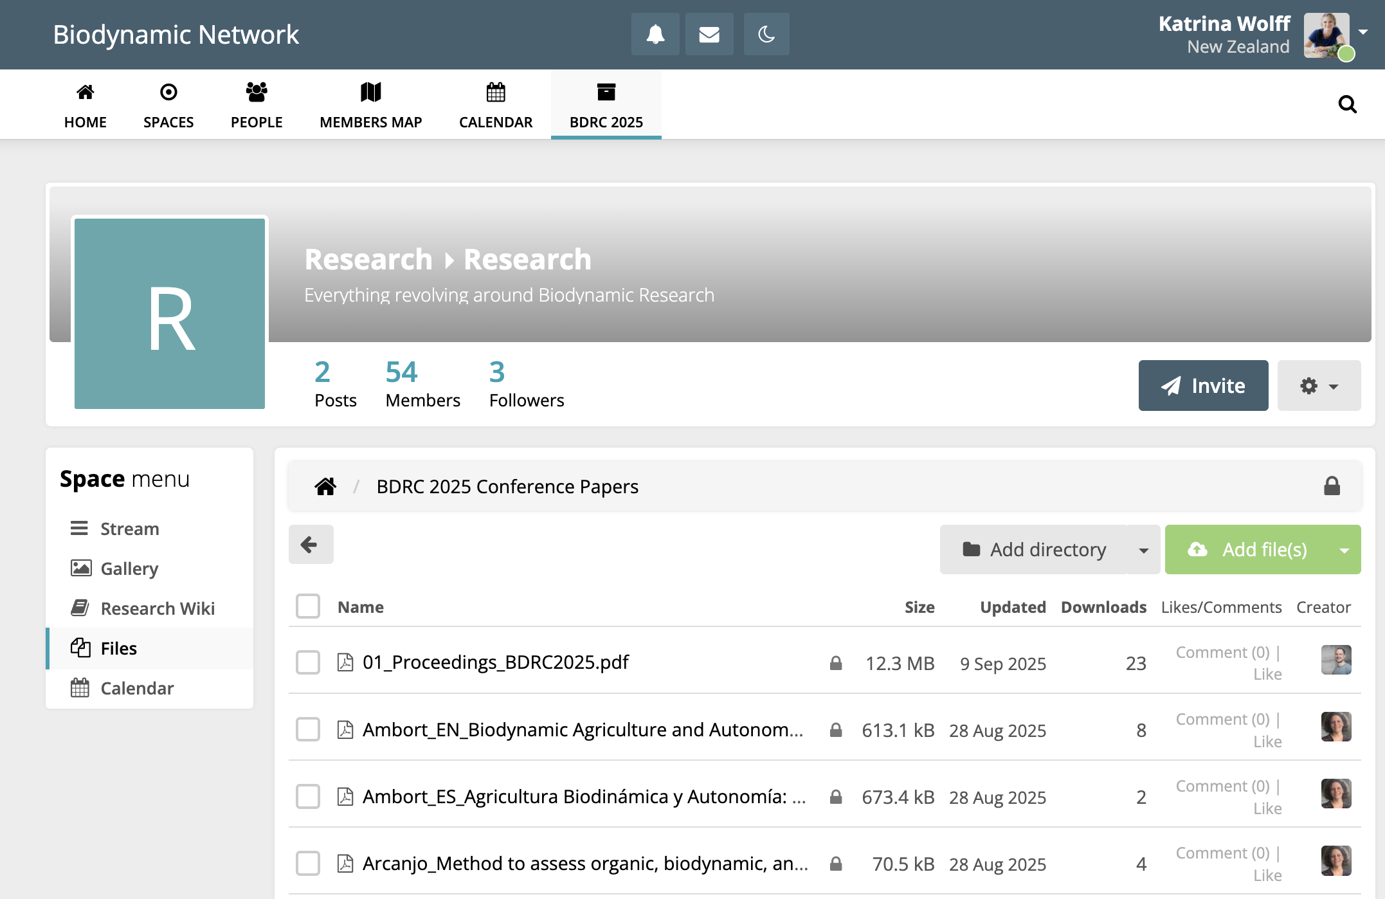1385x899 pixels.
Task: Click the back arrow in file browser
Action: (x=311, y=545)
